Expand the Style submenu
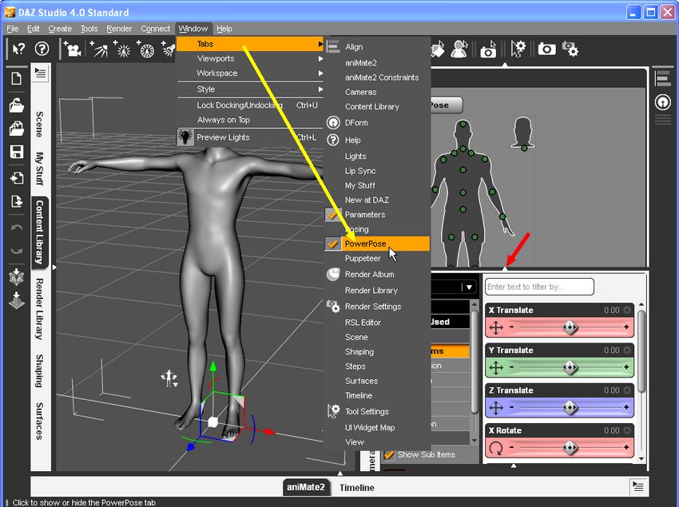 click(x=250, y=89)
